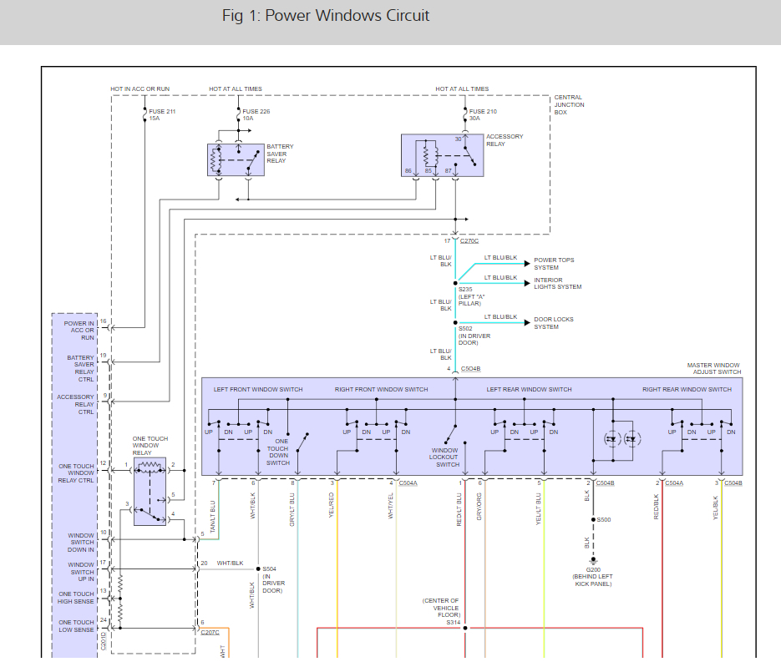Click the Interior Lights System arrow label
The height and width of the screenshot is (672, 781).
tap(557, 283)
